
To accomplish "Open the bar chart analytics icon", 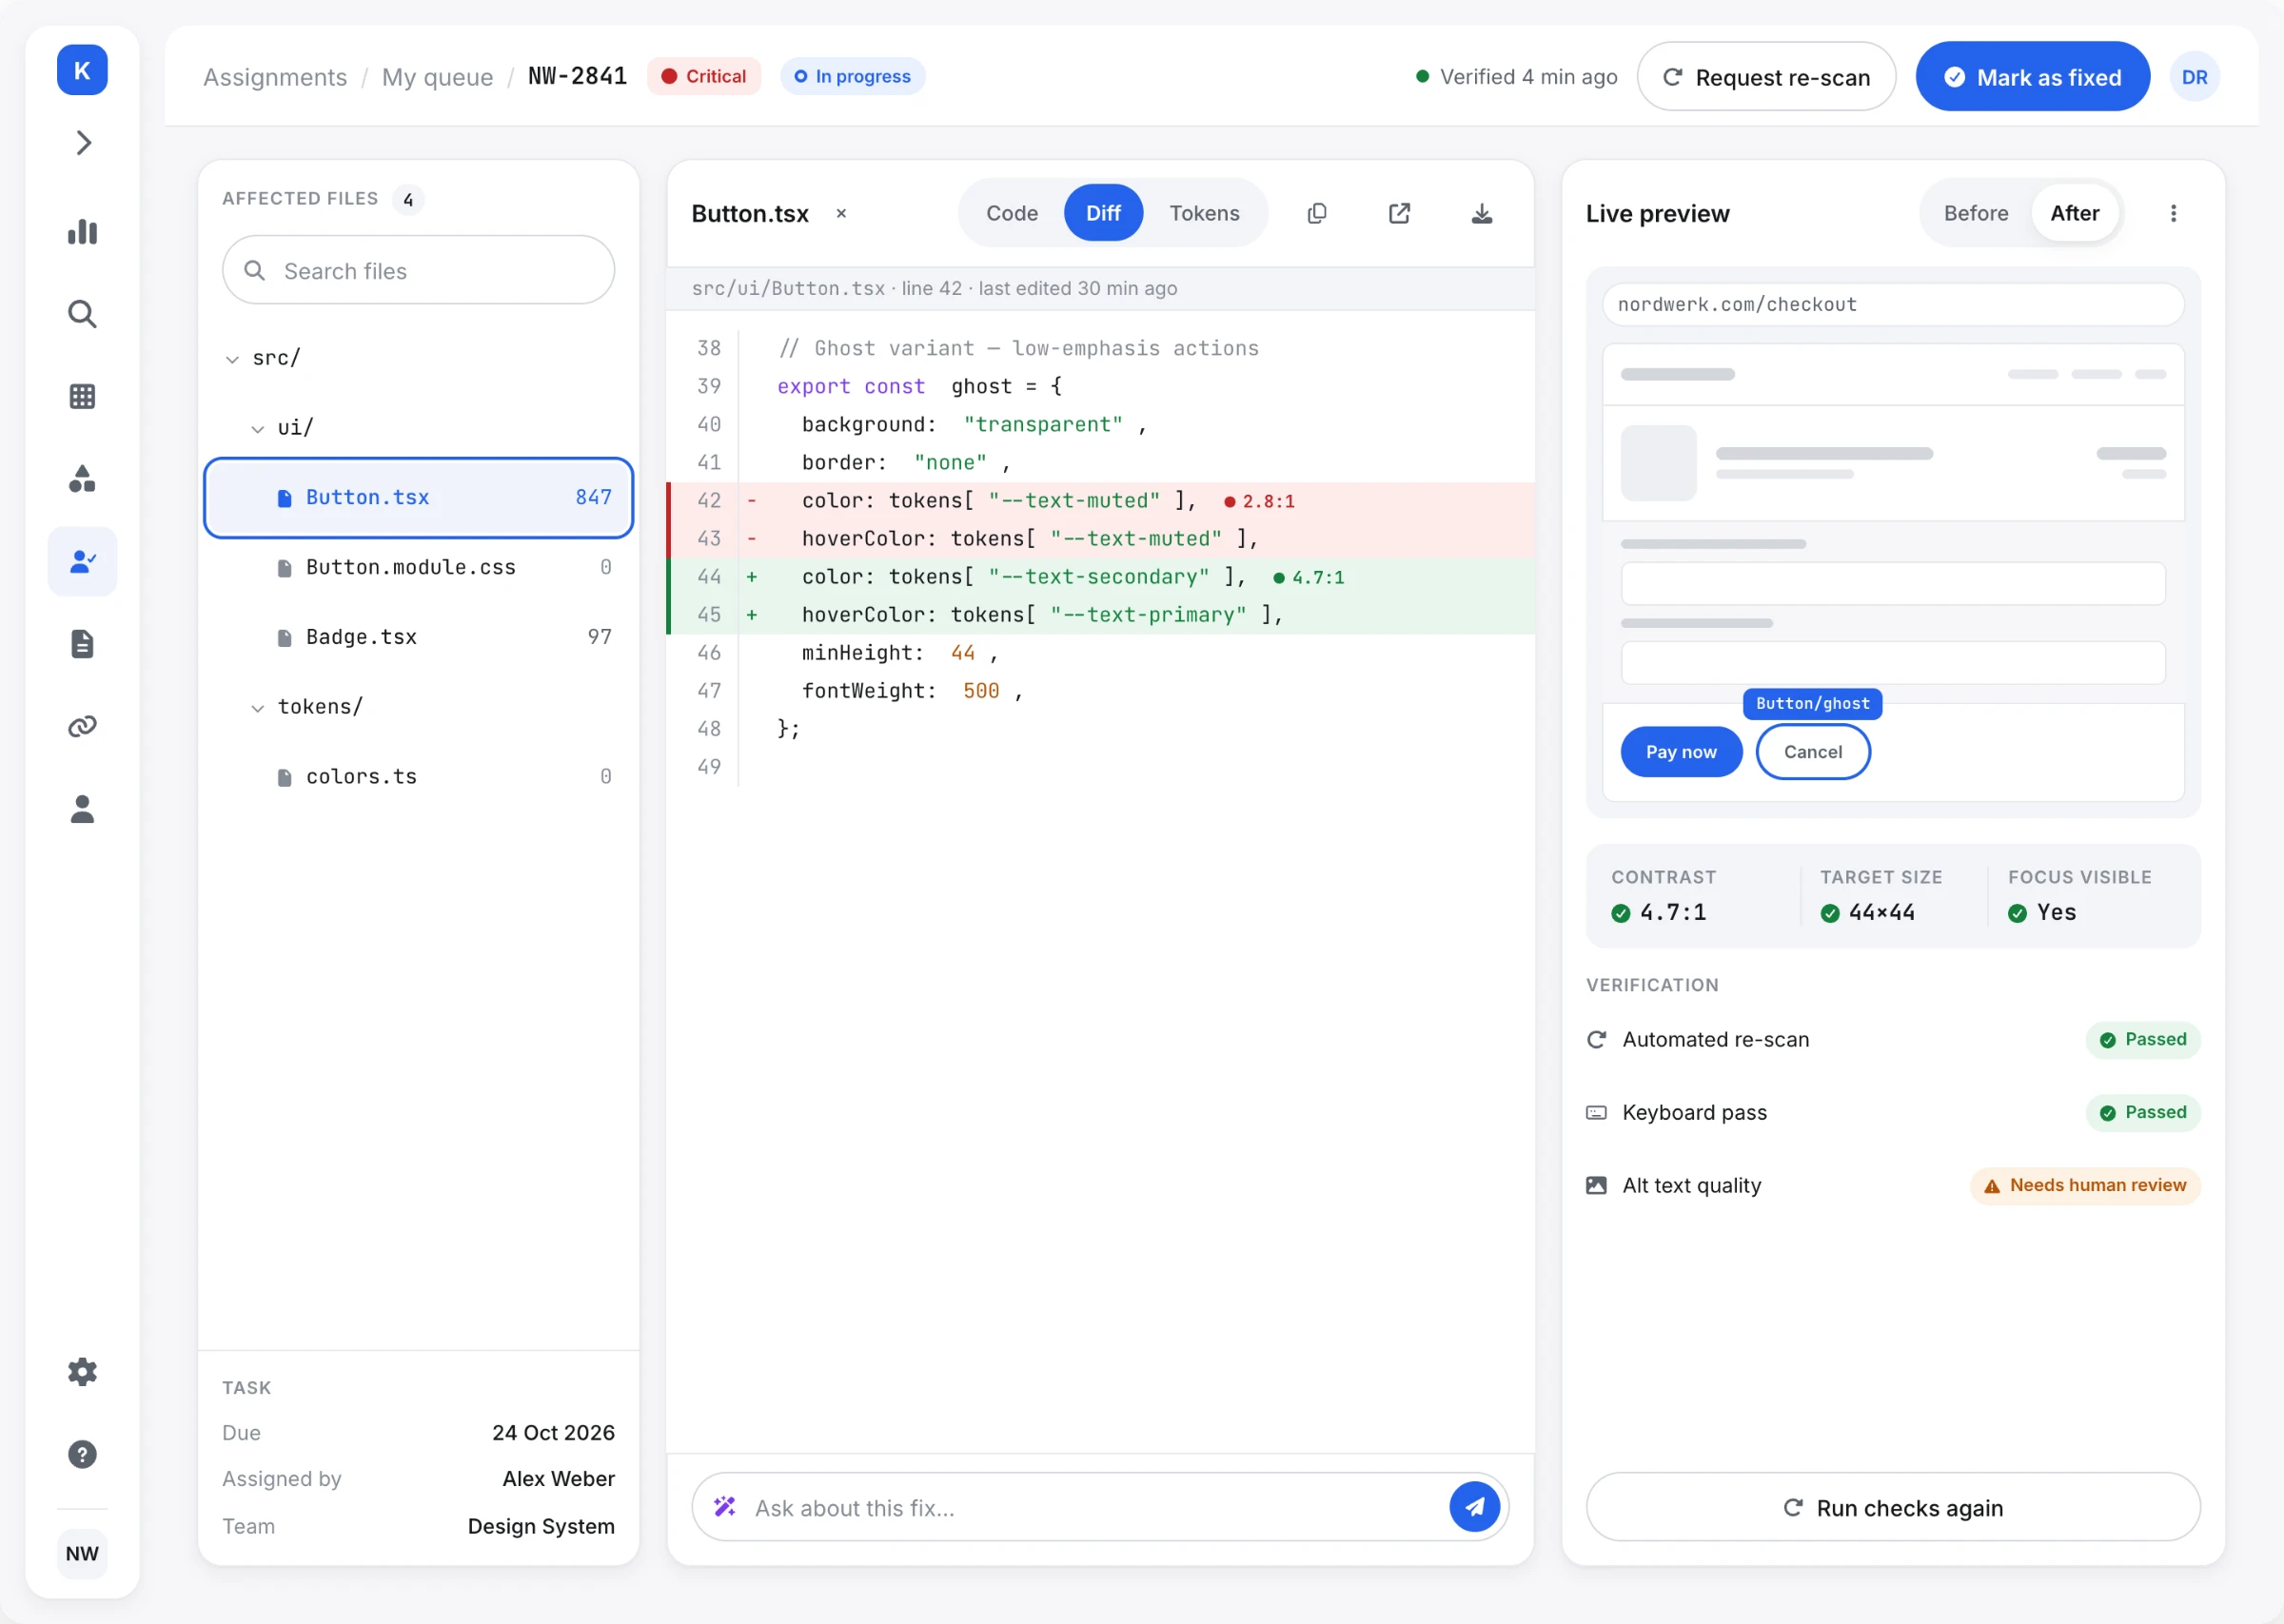I will (83, 232).
